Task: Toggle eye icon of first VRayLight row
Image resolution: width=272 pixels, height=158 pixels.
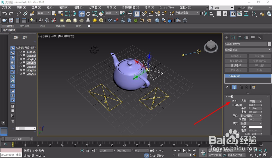Action: [21, 55]
